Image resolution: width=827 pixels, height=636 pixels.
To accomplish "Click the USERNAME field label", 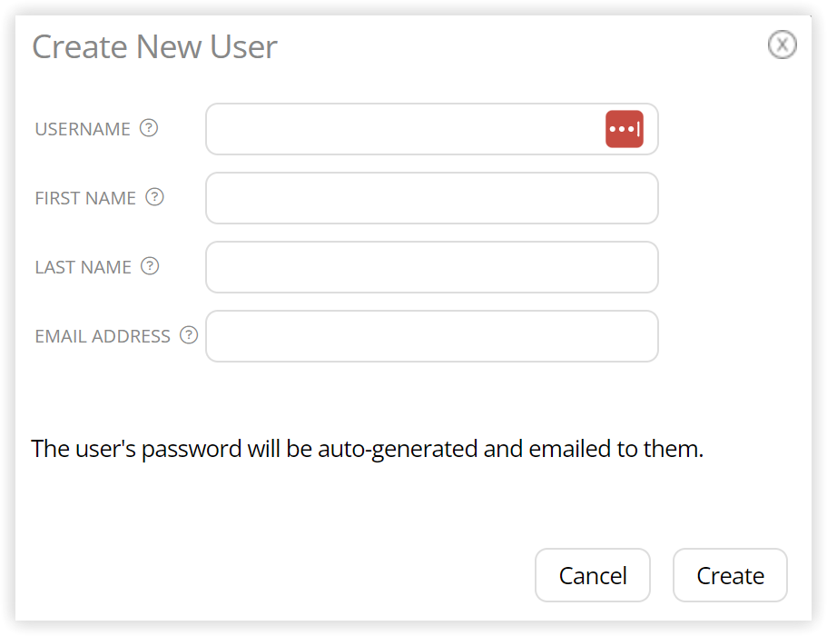I will (x=83, y=129).
